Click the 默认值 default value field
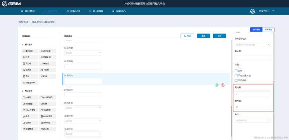The image size is (289, 140). tap(253, 57)
